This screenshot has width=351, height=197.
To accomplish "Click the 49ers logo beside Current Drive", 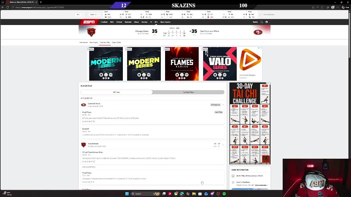I will point(83,105).
